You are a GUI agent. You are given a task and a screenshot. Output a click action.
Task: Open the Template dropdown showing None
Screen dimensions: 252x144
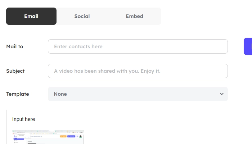coord(138,94)
